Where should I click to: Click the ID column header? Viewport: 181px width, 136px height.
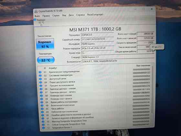pos(45,68)
